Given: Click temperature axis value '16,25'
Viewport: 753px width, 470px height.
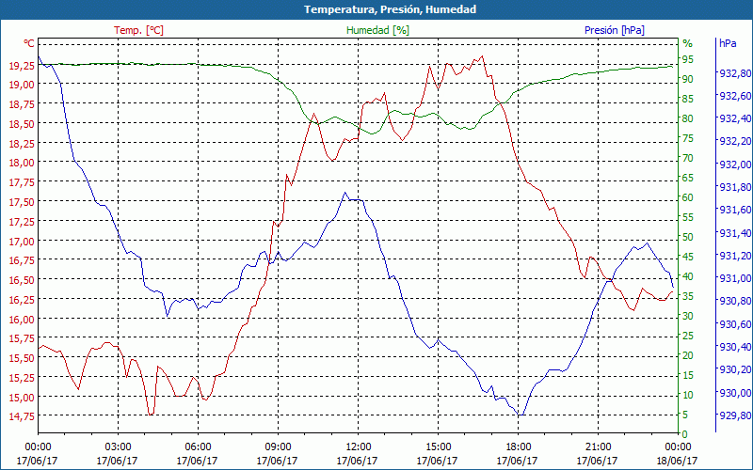Looking at the screenshot, I should tap(22, 299).
